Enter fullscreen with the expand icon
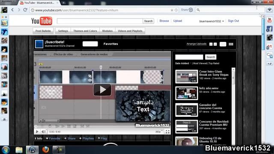Screen dimensions: 274x154 [x=167, y=132]
